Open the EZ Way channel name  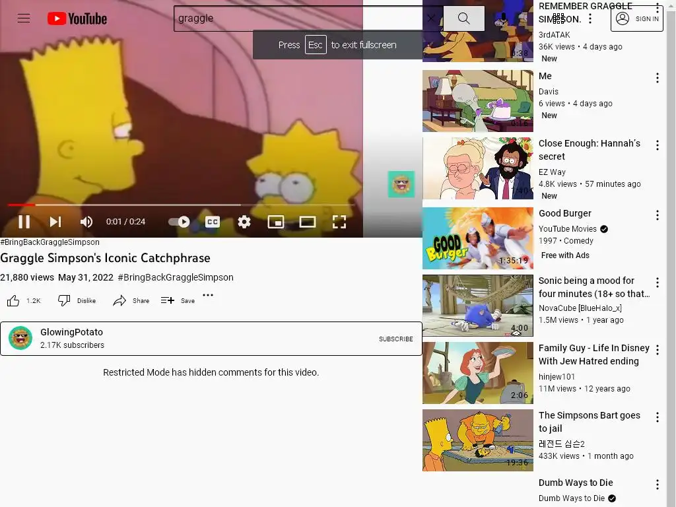click(x=553, y=172)
